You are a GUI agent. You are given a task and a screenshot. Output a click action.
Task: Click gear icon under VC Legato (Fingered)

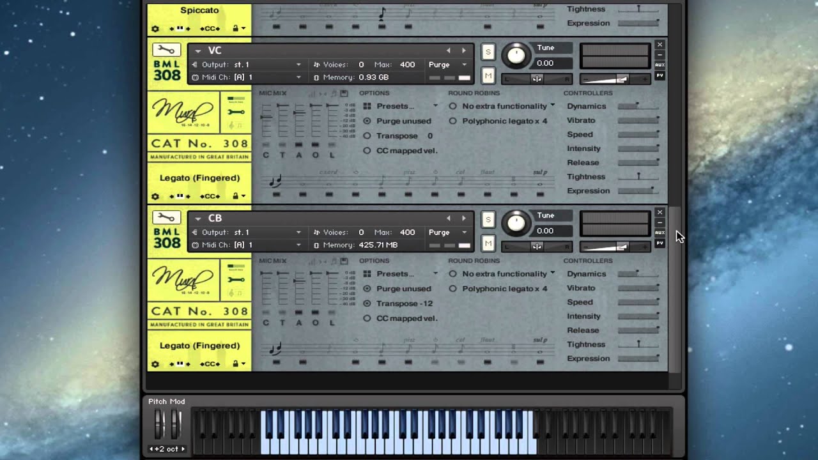[x=155, y=196]
